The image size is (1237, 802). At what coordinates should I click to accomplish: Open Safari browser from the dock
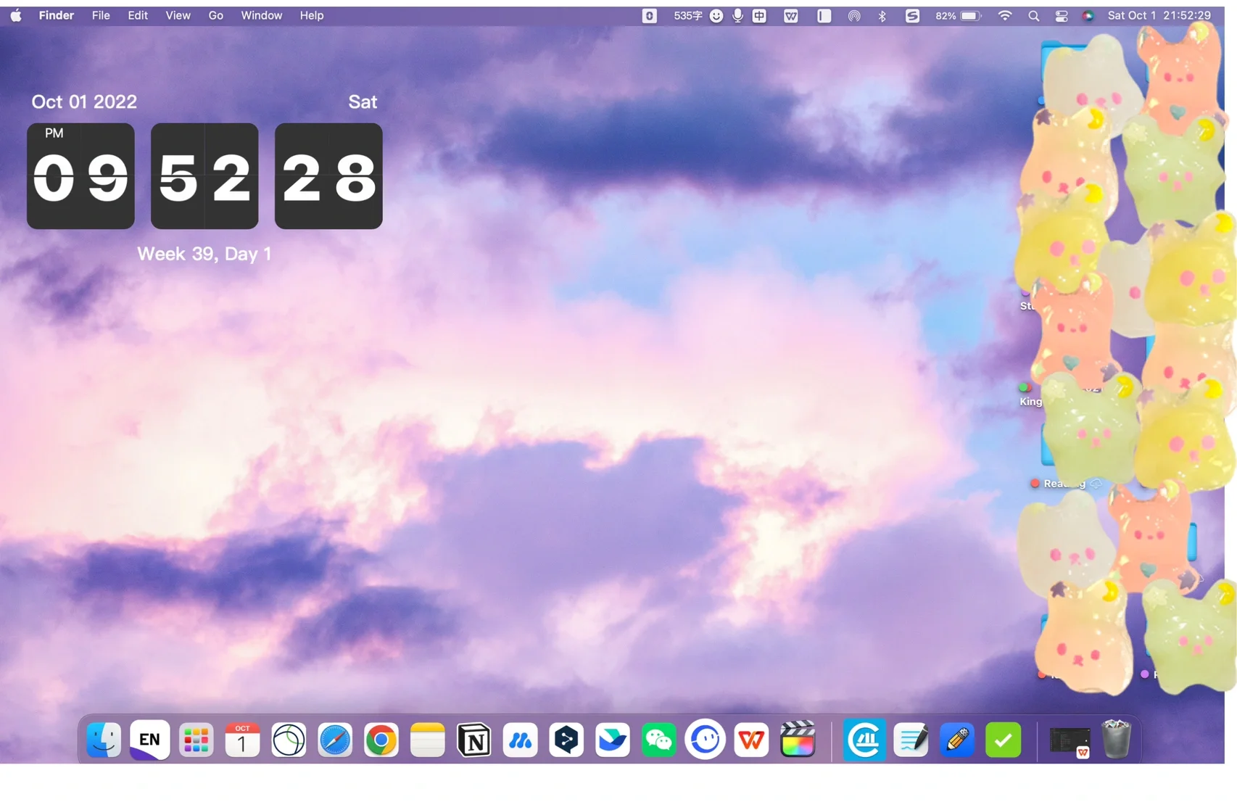click(x=335, y=740)
